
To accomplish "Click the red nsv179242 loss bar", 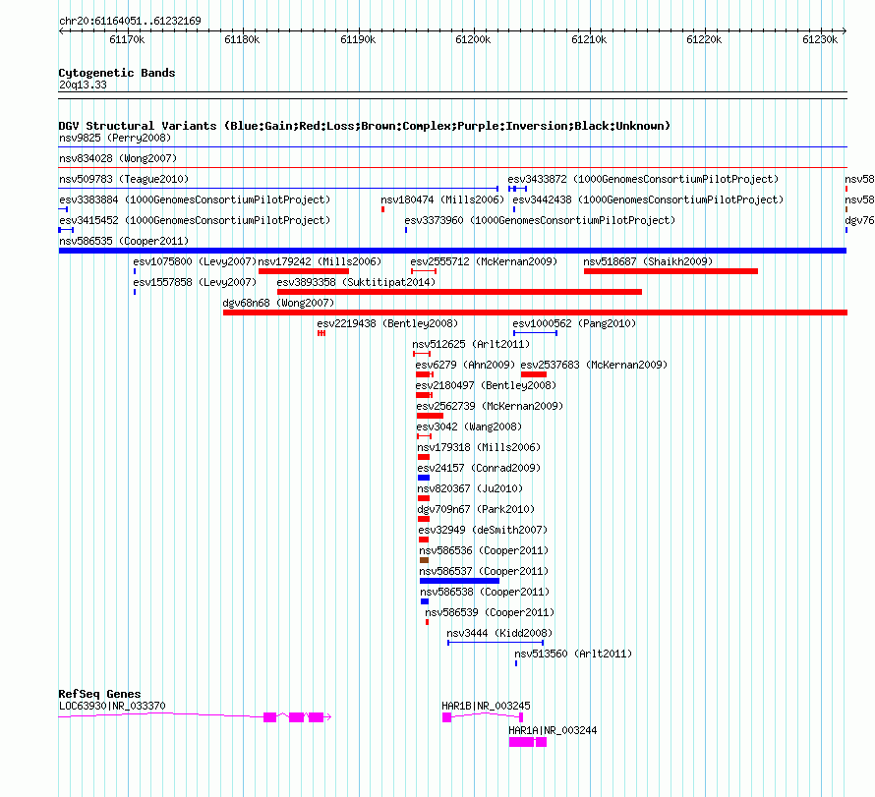I will point(304,271).
